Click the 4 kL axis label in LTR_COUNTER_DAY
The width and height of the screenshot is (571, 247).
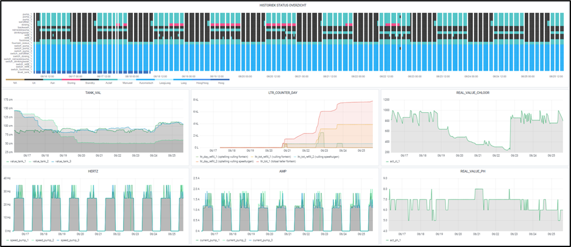195,123
